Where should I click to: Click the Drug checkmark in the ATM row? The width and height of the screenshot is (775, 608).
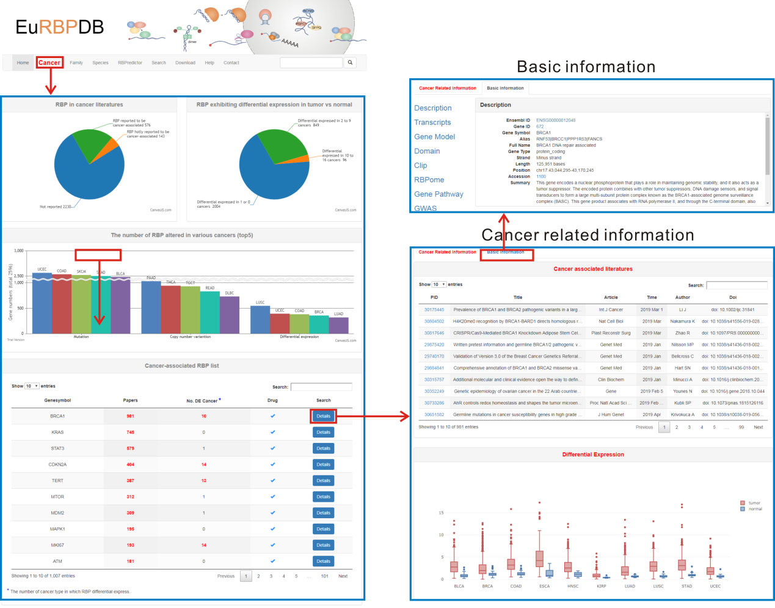(x=272, y=561)
